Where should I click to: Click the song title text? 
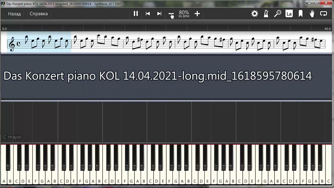click(x=158, y=76)
